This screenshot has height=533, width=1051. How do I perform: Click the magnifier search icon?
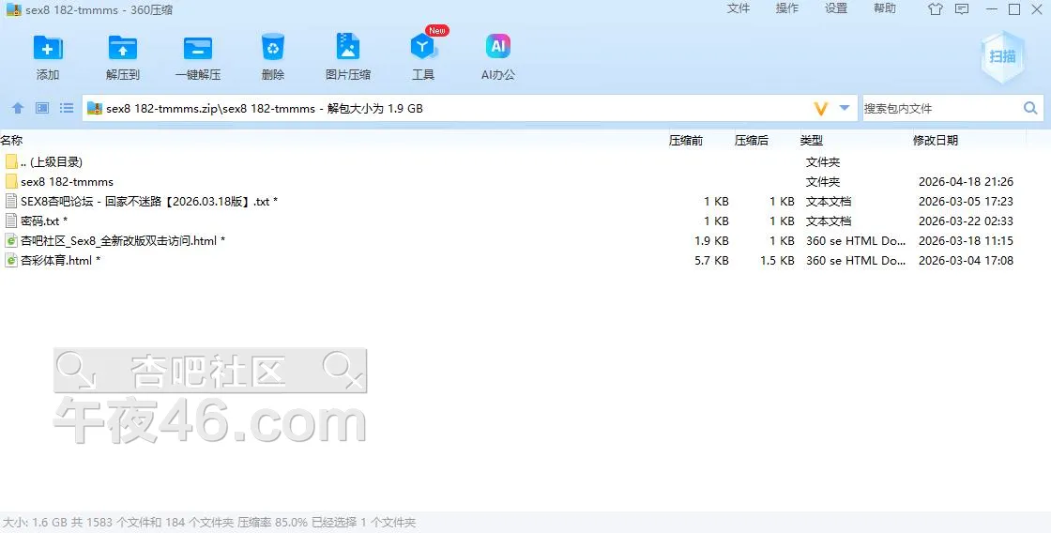pos(1029,108)
